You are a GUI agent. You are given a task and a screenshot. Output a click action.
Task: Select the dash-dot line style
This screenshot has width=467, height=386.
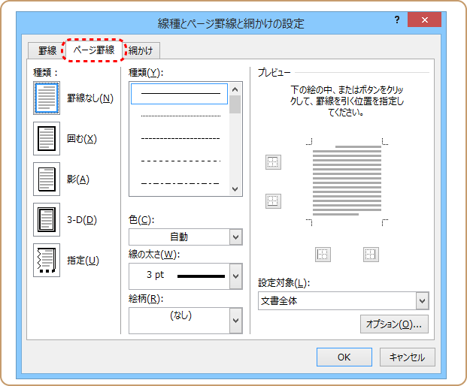180,183
